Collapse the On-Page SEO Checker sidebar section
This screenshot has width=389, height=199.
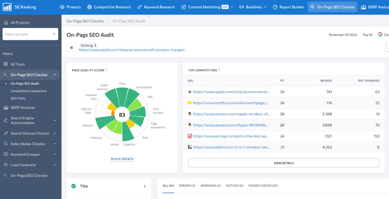click(55, 75)
